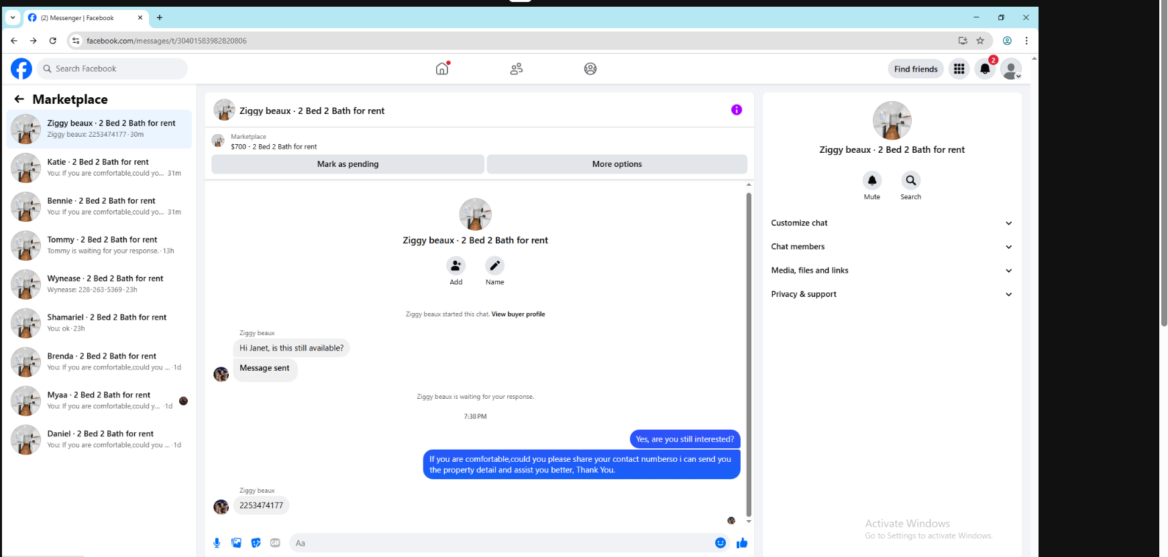
Task: Click the Facebook logo icon
Action: tap(21, 68)
